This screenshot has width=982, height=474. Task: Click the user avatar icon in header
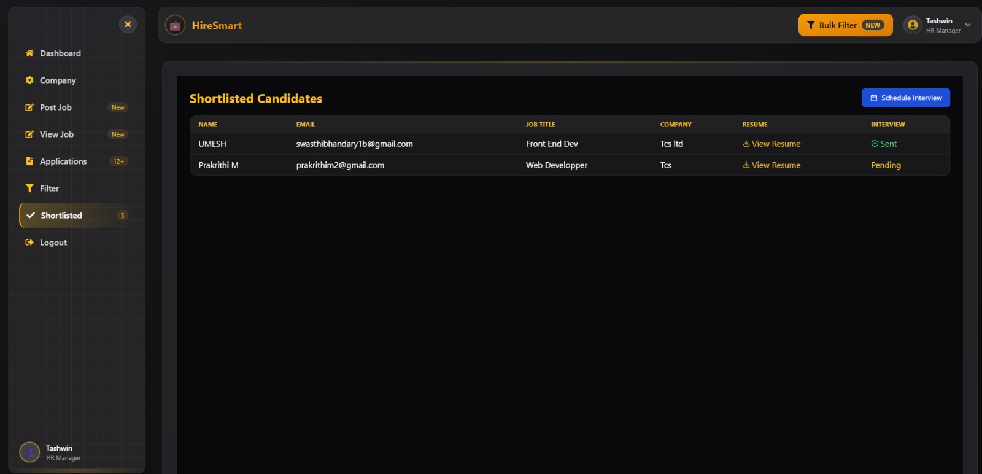pyautogui.click(x=913, y=25)
